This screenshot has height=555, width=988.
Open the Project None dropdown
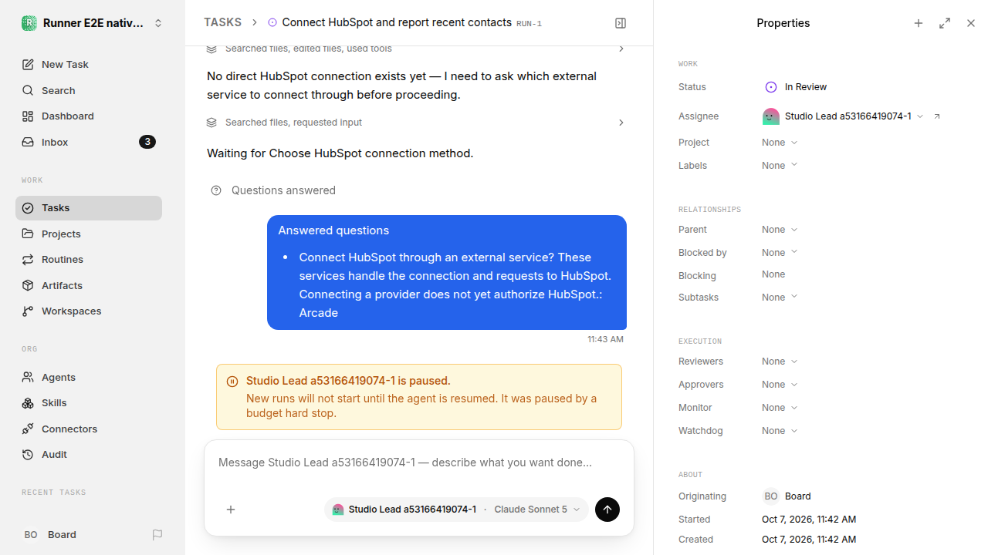click(x=780, y=143)
